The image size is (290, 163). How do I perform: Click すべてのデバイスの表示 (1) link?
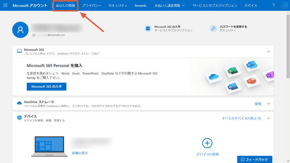click(x=242, y=118)
